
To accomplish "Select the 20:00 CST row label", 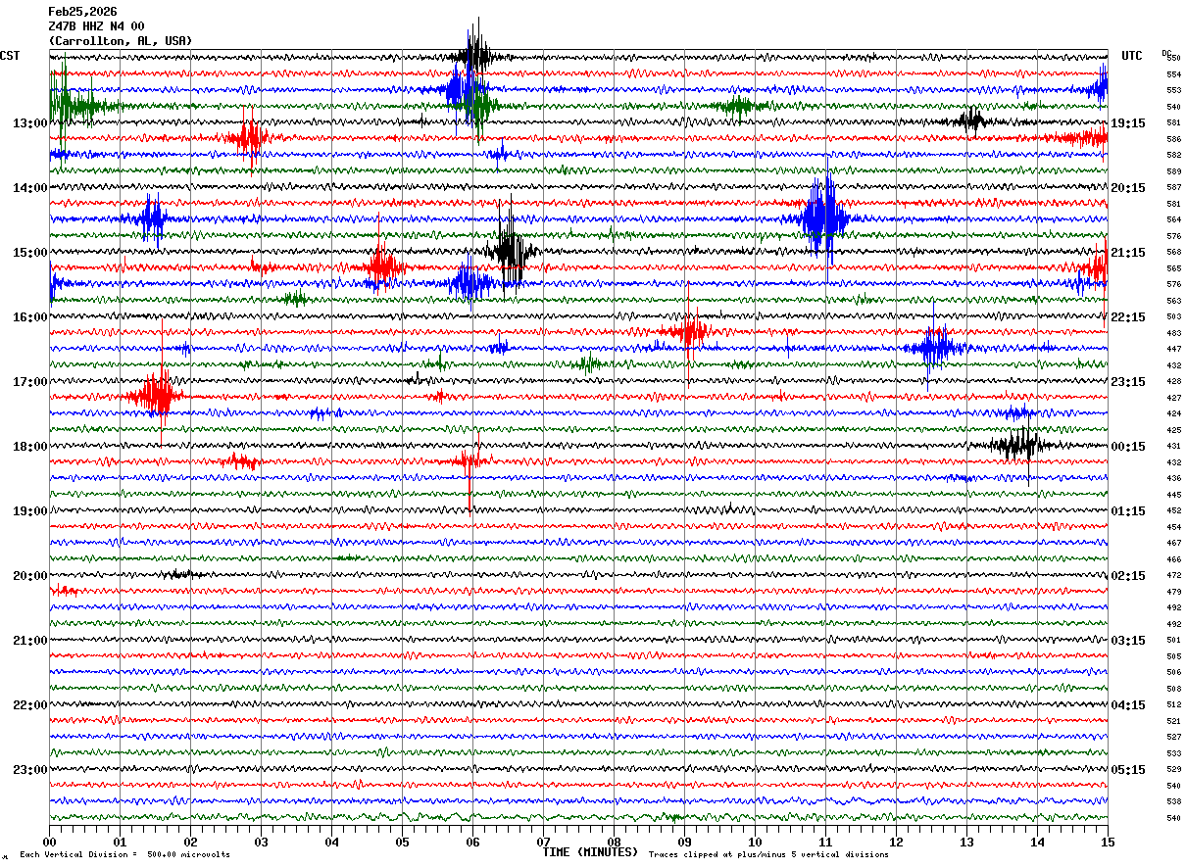I will (x=29, y=576).
